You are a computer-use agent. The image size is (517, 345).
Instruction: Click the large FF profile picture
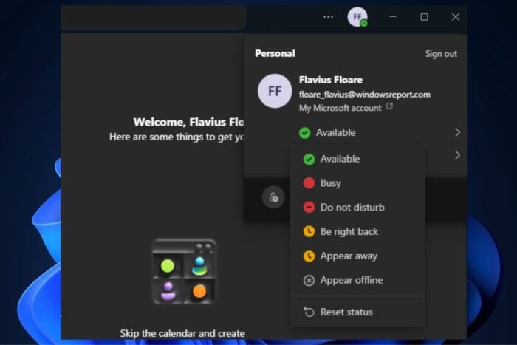[275, 91]
